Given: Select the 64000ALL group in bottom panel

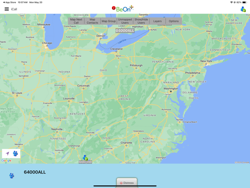Looking at the screenshot, I should tap(35, 172).
